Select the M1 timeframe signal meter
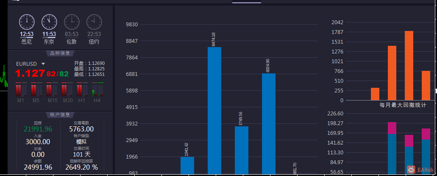Screen dimensions: 437x176 click(21, 89)
